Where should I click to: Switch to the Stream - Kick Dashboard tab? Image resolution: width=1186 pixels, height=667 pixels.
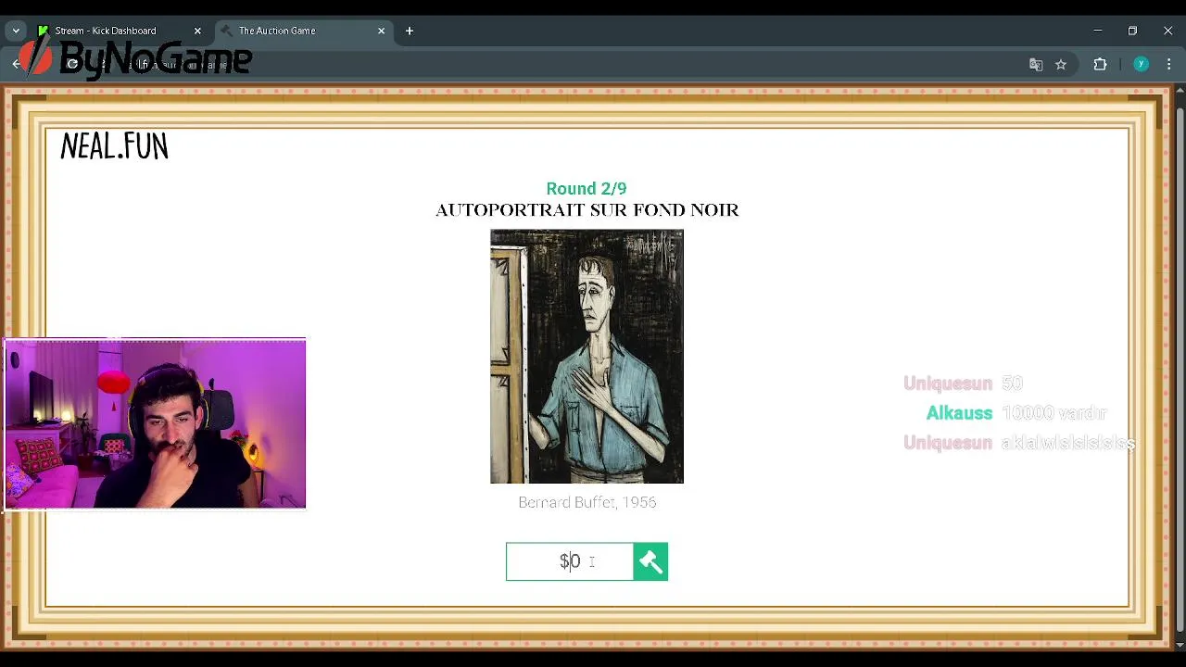click(x=105, y=31)
